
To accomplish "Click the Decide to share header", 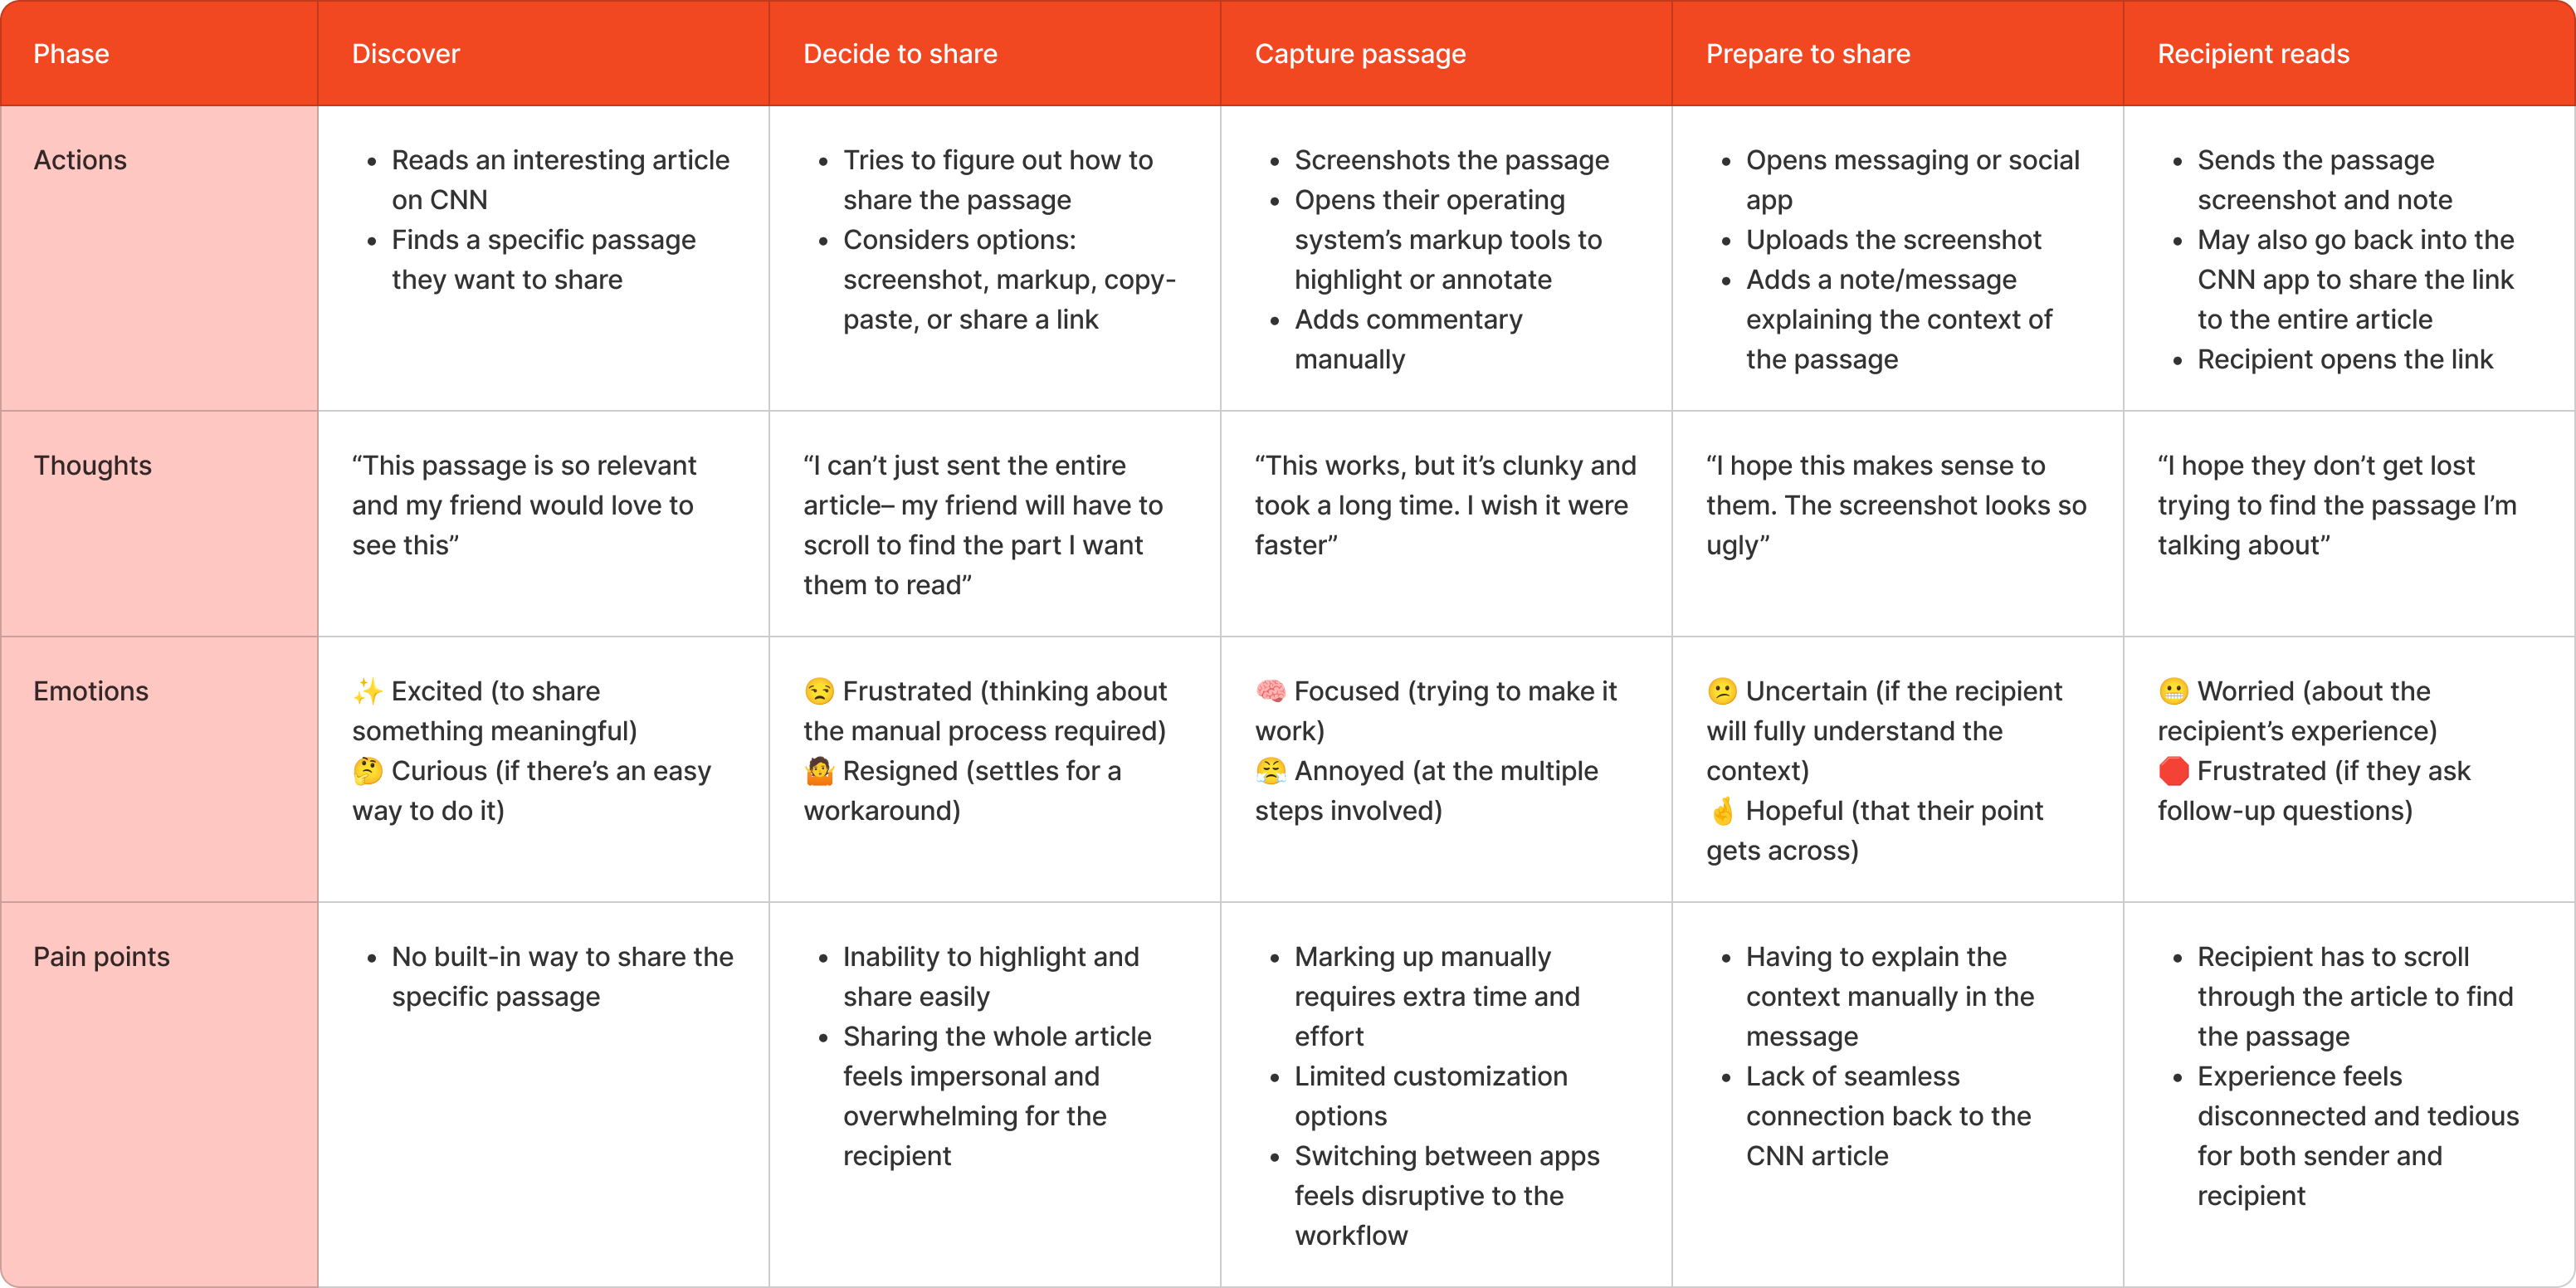I will [900, 54].
